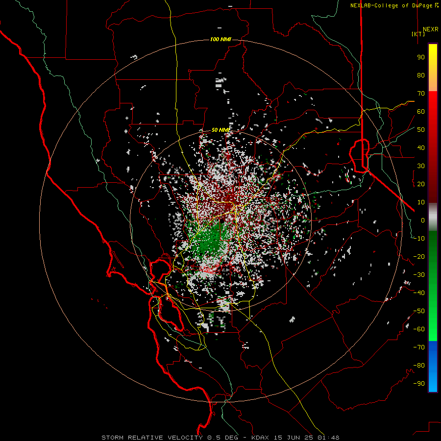Viewport: 441px width, 441px height.
Task: Click the Storm Relative Velocity KDAX caption
Action: tap(220, 438)
